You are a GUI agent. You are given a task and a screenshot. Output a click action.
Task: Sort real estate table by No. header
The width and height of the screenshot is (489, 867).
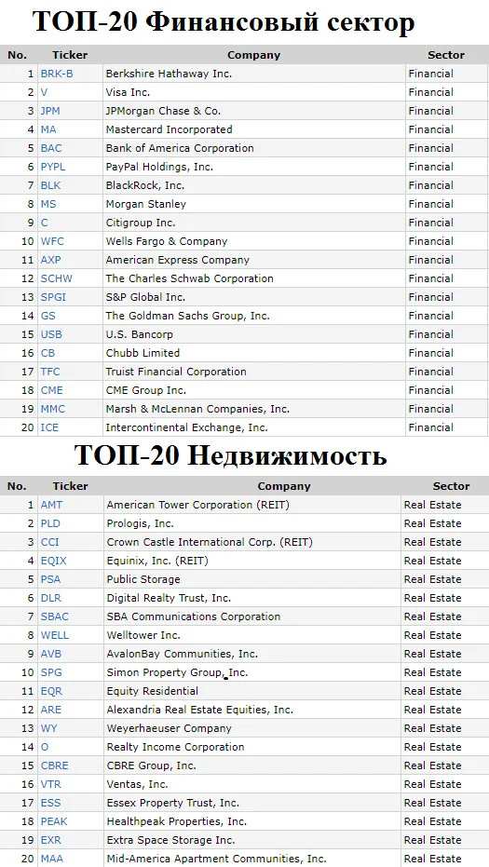pyautogui.click(x=17, y=486)
